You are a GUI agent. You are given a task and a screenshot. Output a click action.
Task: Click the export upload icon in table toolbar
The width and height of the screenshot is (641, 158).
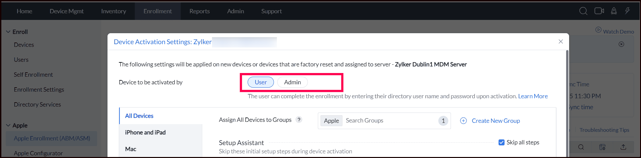[x=623, y=147]
